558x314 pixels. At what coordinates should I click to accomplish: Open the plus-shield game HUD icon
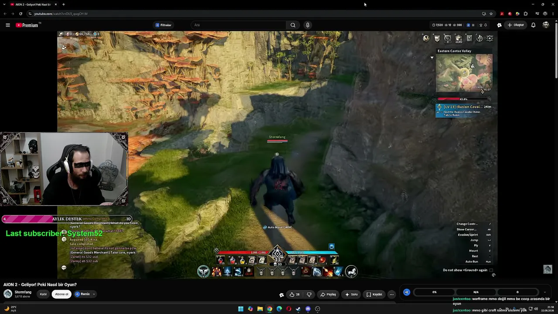[469, 38]
